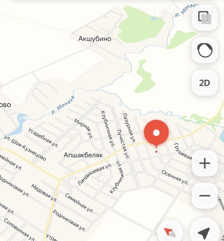The image size is (224, 241).
Task: Tap the Лазурная ул. street label
Action: click(x=129, y=128)
